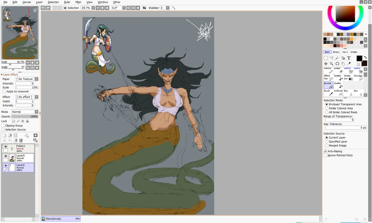Open the File menu

click(5, 2)
